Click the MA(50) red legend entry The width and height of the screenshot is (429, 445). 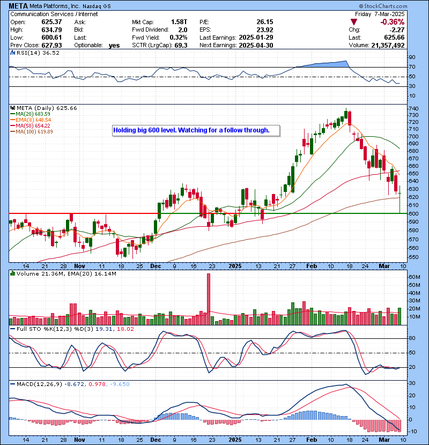point(32,126)
